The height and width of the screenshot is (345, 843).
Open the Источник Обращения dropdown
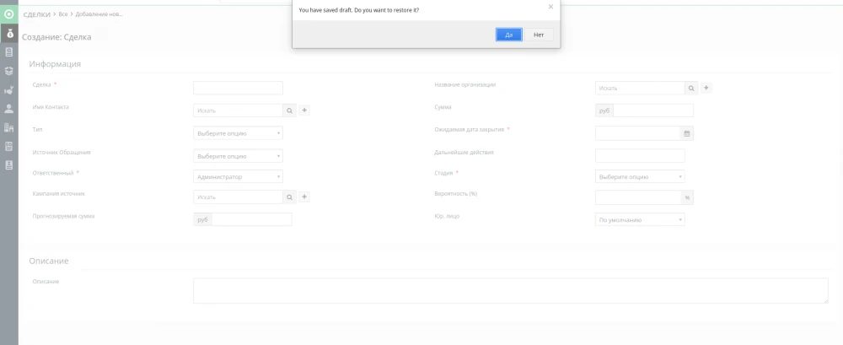tap(239, 157)
